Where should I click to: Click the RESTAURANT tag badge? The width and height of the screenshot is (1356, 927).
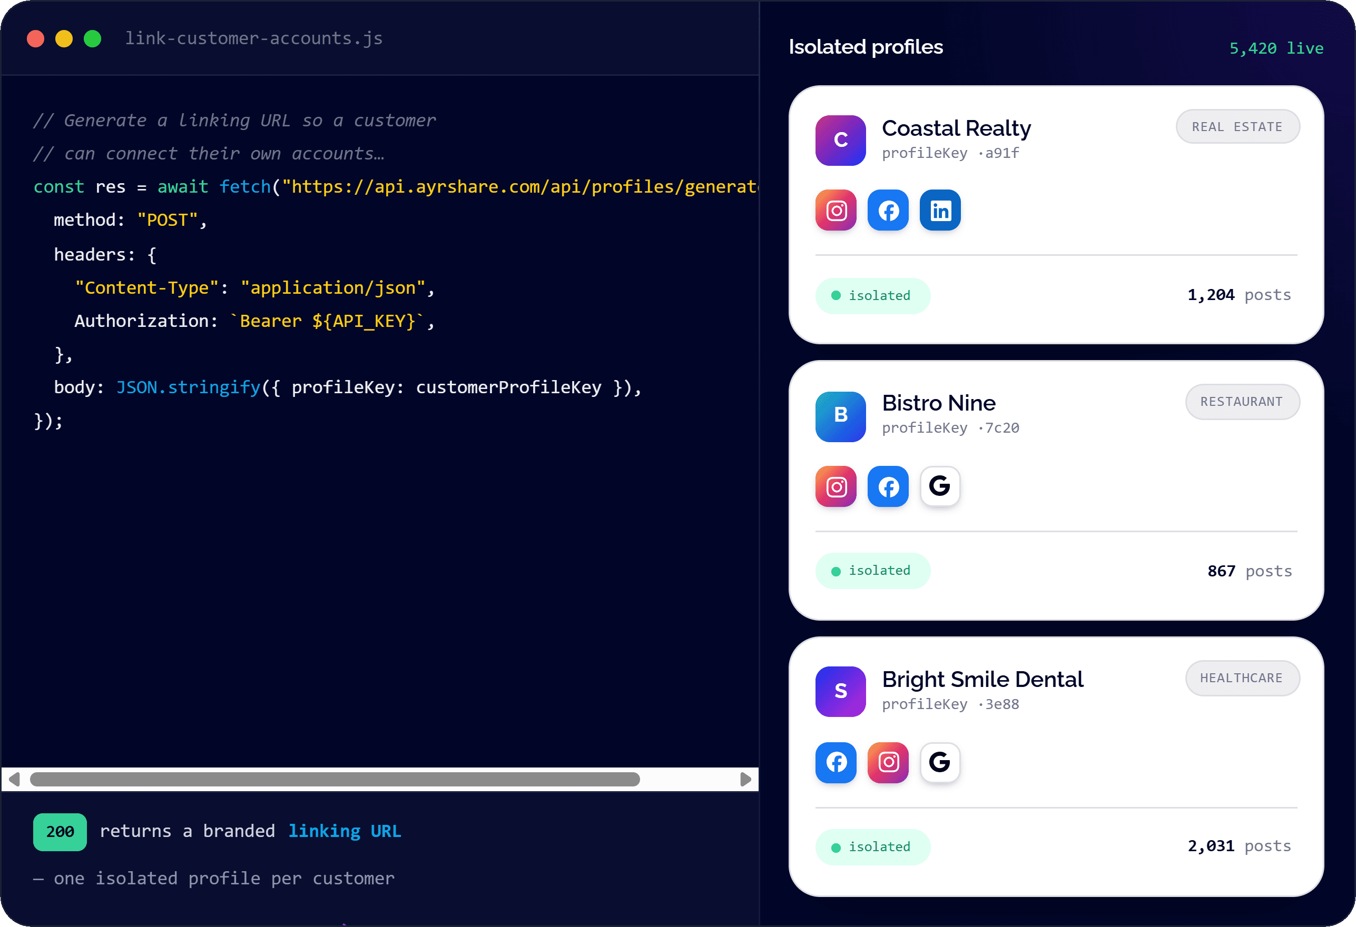point(1242,402)
